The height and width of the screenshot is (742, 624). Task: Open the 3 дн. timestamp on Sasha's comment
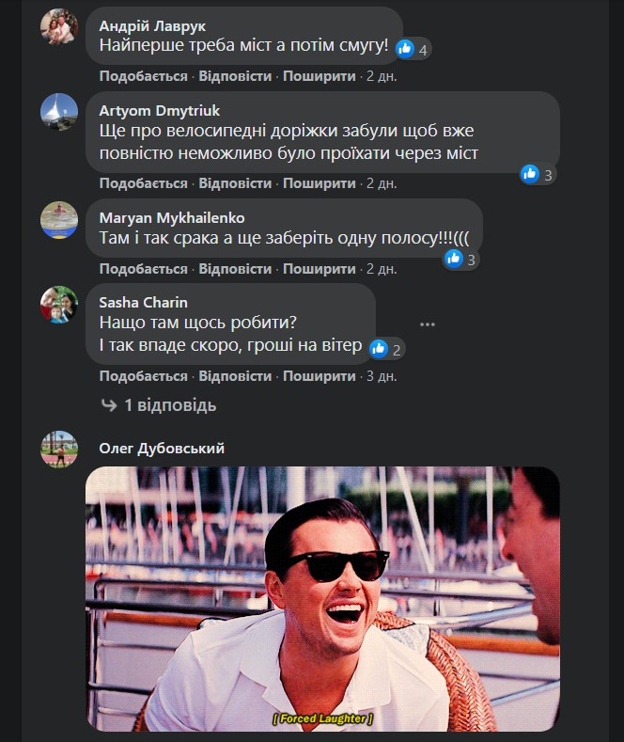pos(382,376)
